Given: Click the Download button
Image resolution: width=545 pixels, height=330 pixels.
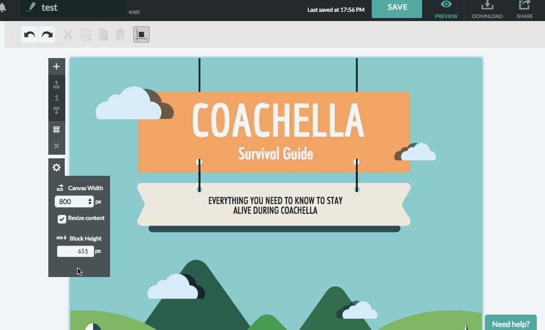Looking at the screenshot, I should [x=487, y=10].
